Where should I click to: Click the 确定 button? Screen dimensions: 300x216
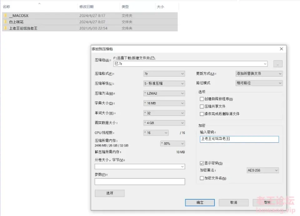pos(200,203)
